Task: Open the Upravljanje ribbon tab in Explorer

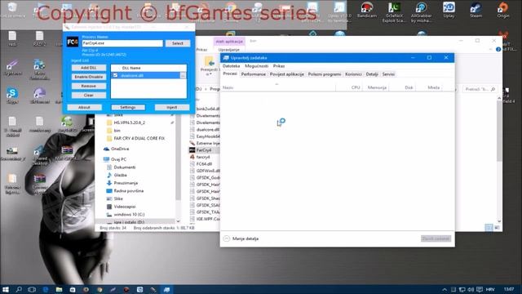Action: [229, 50]
